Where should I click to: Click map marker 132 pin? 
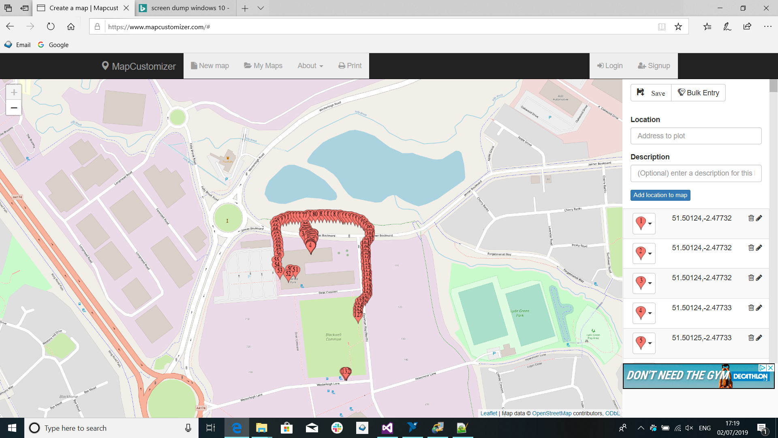tap(346, 373)
